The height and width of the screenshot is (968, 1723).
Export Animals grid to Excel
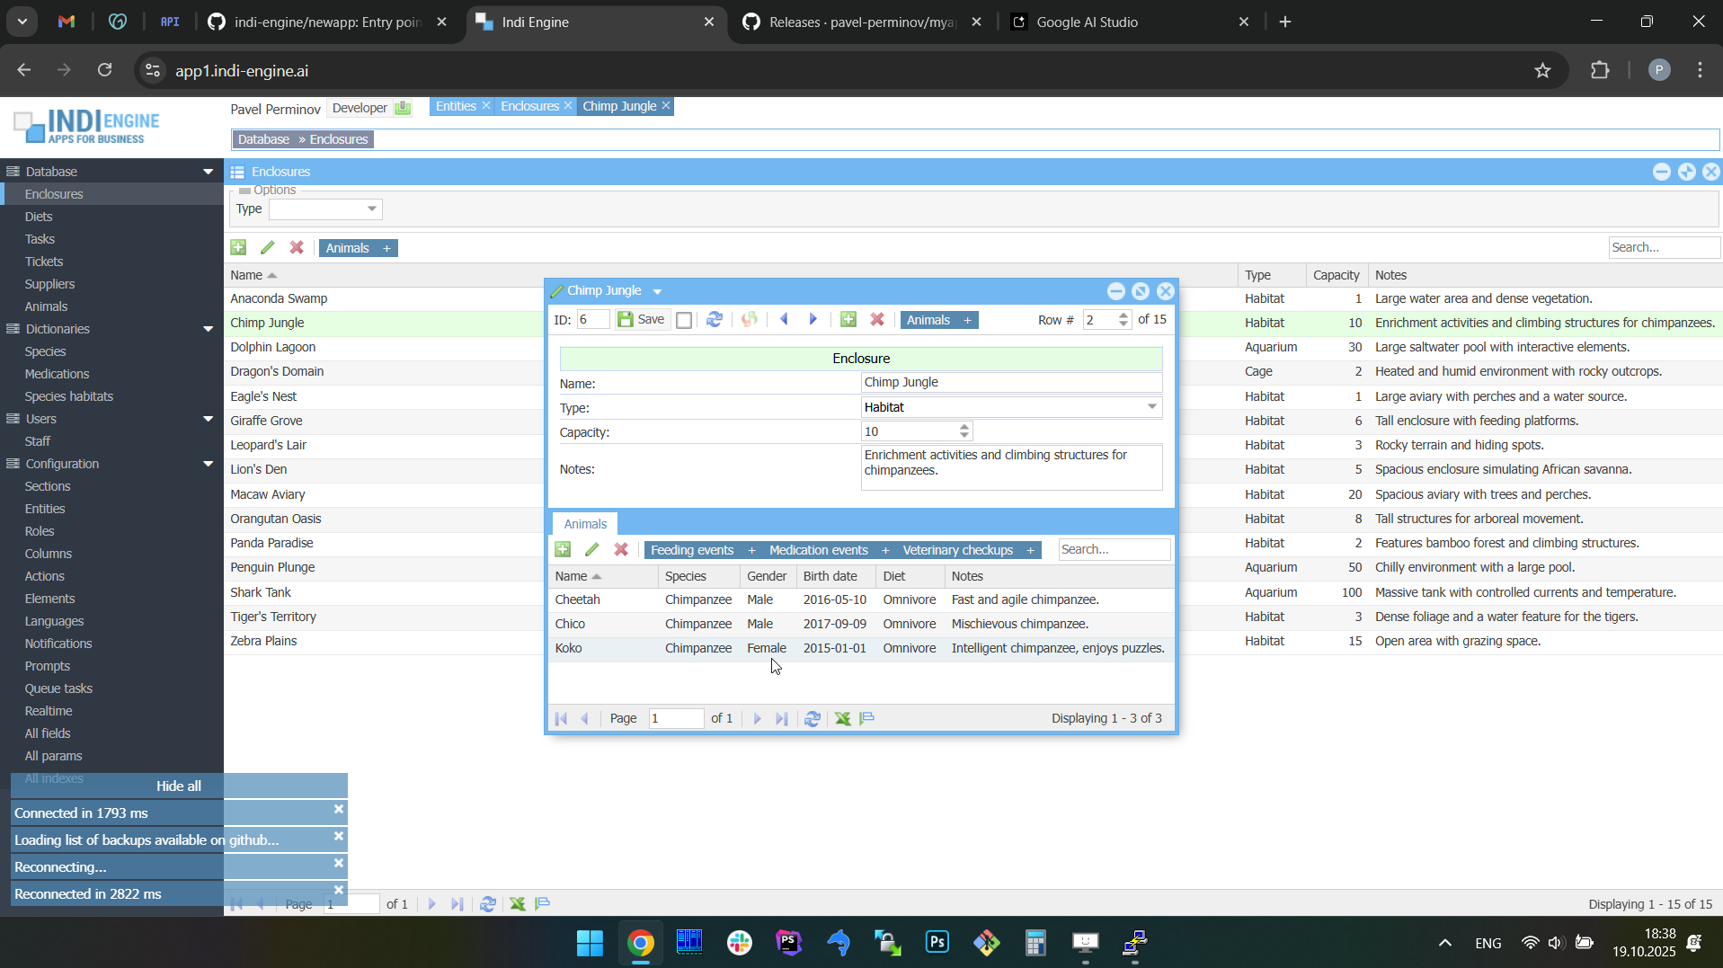(842, 719)
